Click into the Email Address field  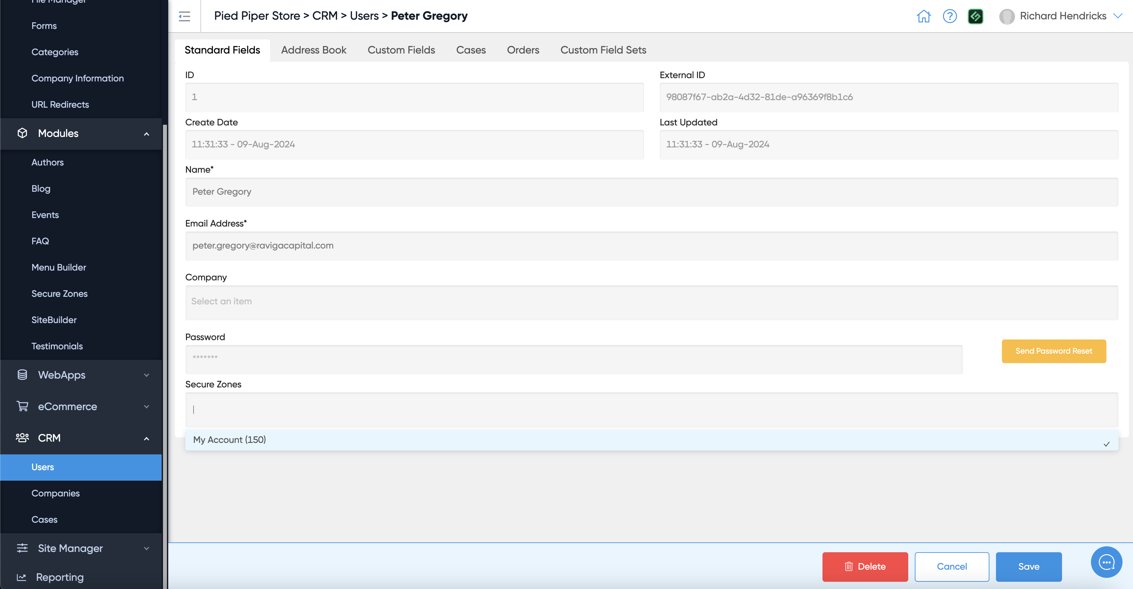(651, 246)
